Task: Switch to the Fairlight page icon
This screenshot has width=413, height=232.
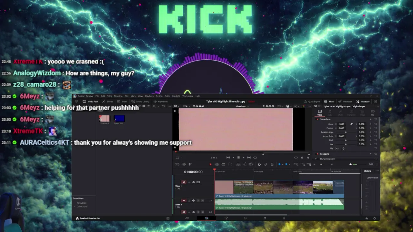Action: click(x=265, y=218)
